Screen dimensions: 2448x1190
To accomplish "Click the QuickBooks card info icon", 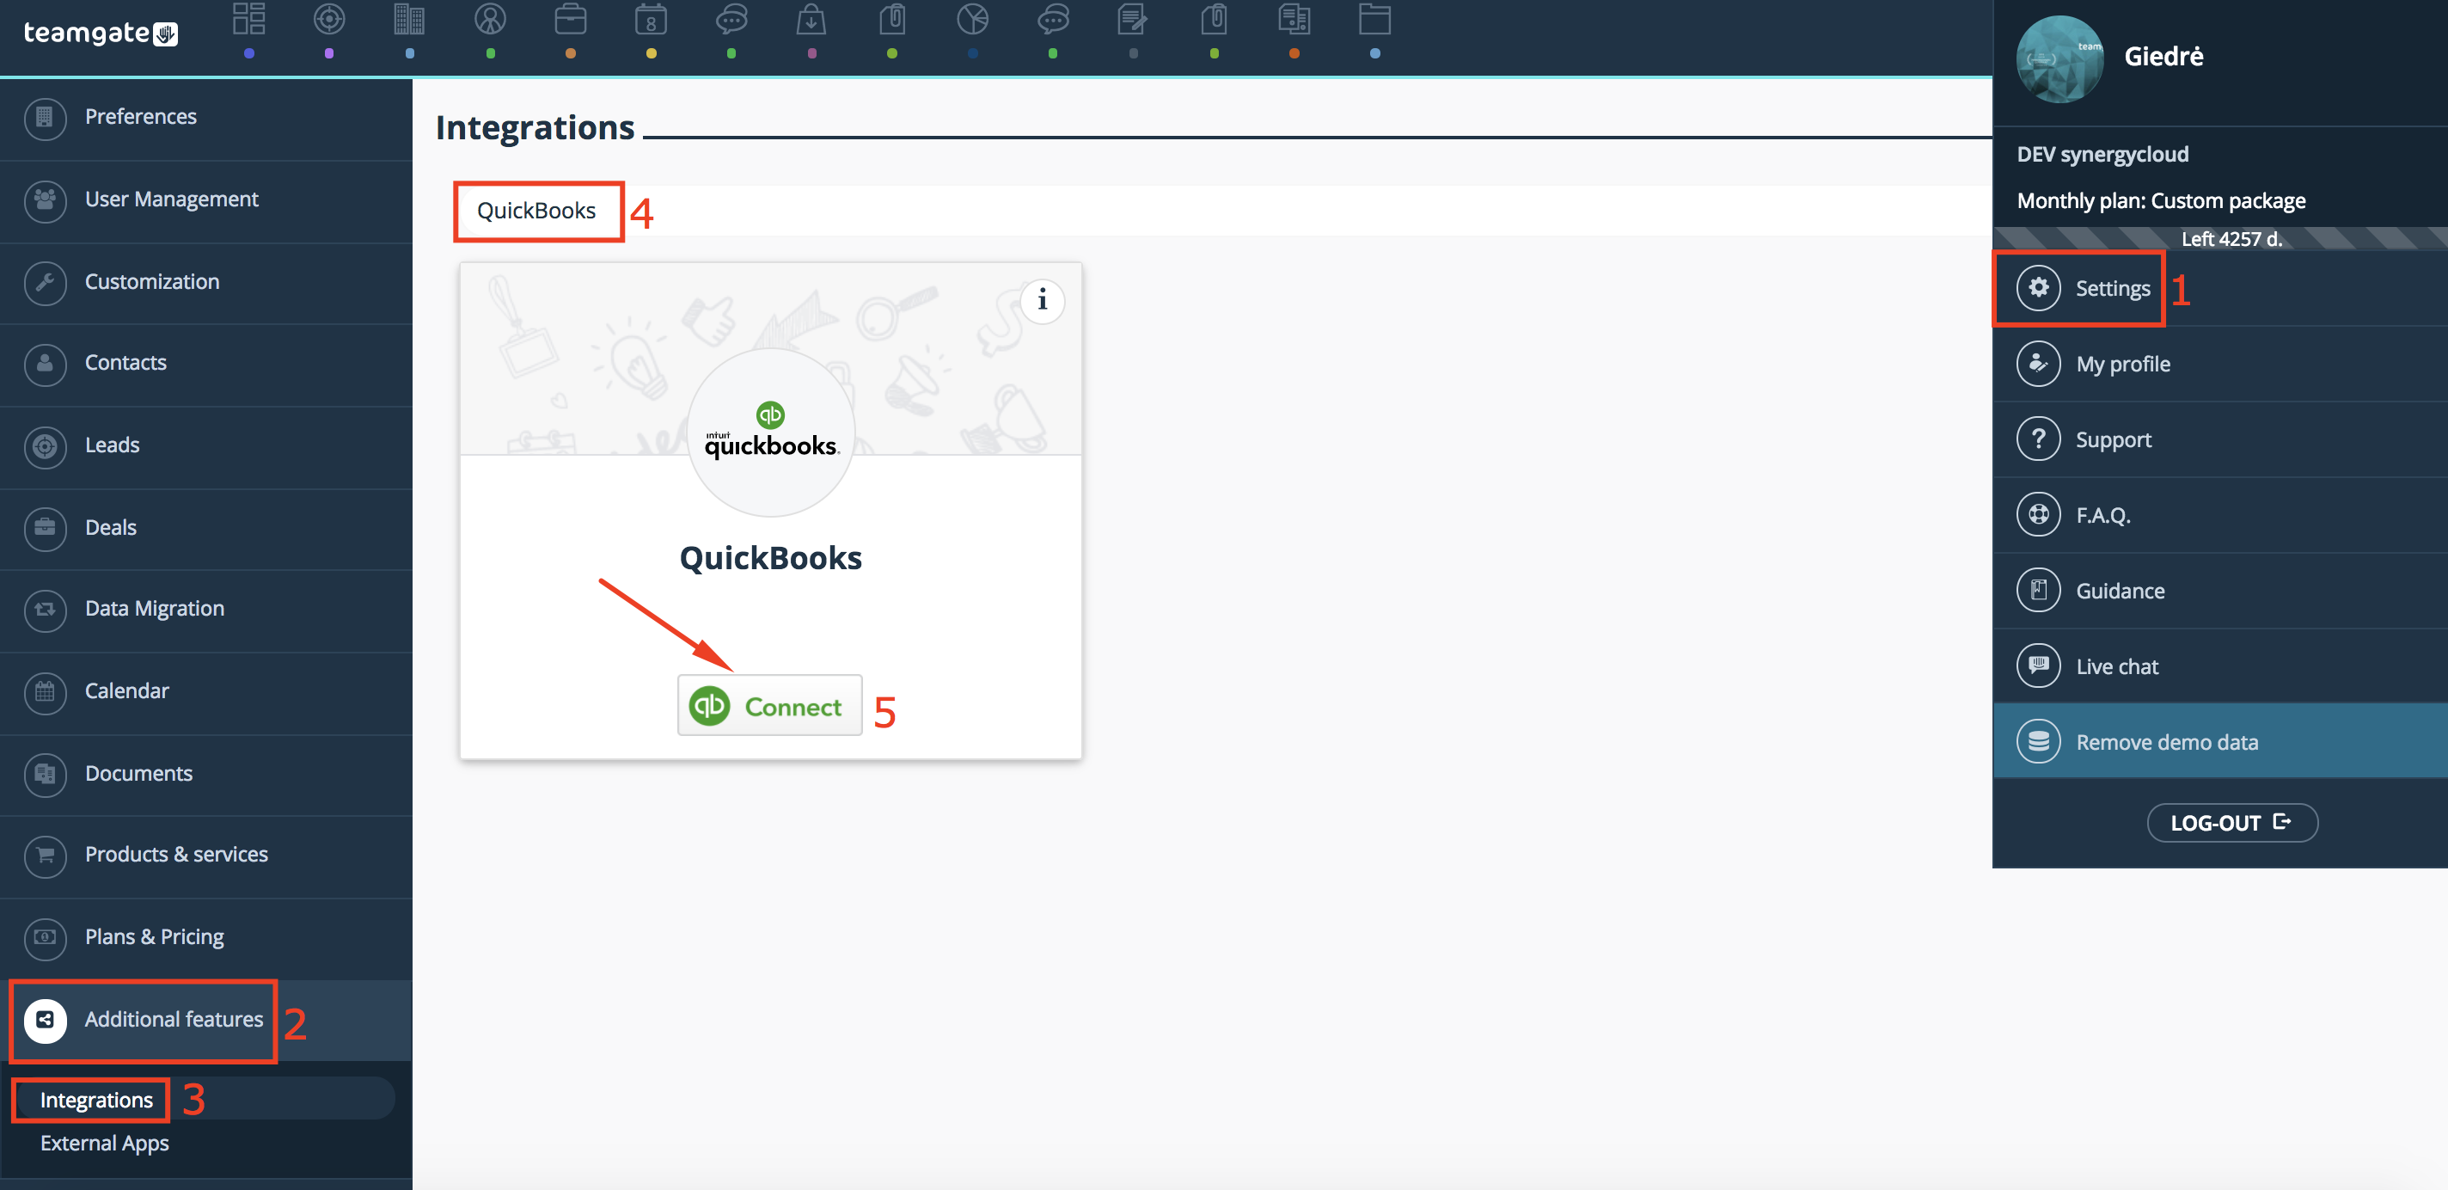I will pyautogui.click(x=1043, y=301).
